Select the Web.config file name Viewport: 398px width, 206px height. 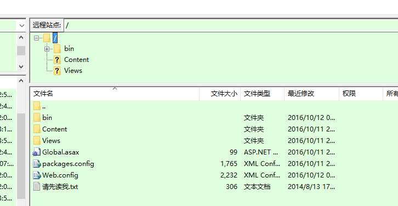(60, 175)
